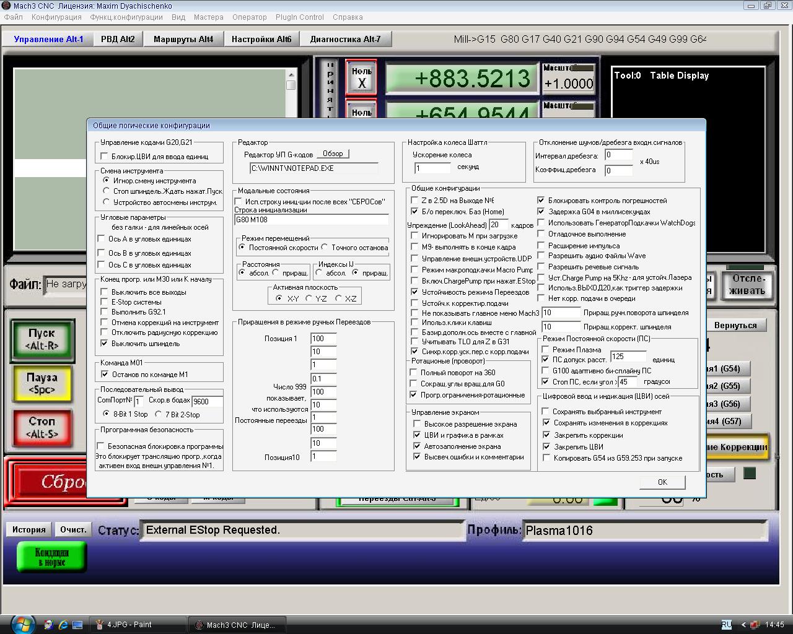Viewport: 793px width, 634px height.
Task: Open the Справка menu
Action: point(348,17)
